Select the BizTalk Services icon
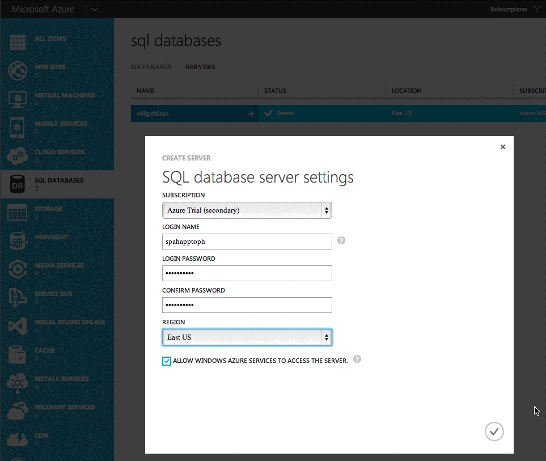The height and width of the screenshot is (461, 546). pos(17,383)
